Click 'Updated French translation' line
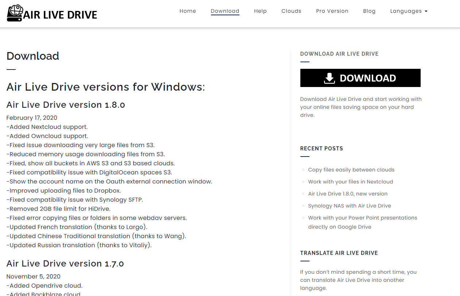 tap(77, 227)
